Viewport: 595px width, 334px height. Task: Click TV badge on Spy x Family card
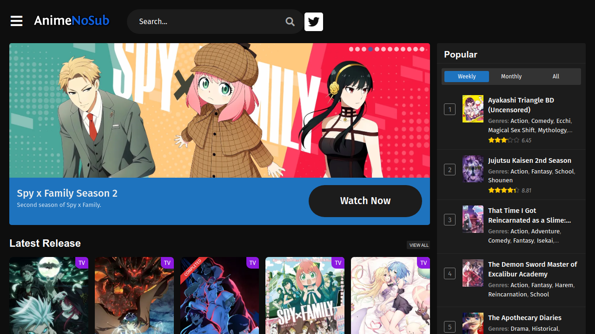coord(338,263)
